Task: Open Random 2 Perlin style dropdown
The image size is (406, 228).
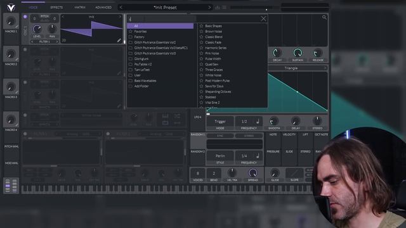Action: pos(220,156)
